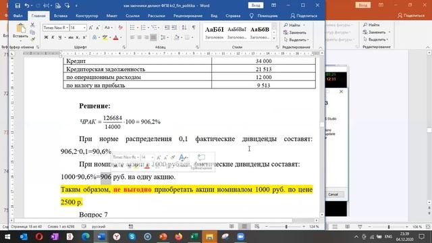Image resolution: width=432 pixels, height=243 pixels.
Task: Toggle bold Ж formatting
Action: pyautogui.click(x=46, y=37)
